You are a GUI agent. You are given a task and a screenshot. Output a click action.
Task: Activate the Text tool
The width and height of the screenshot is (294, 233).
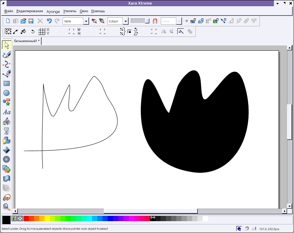click(6, 112)
